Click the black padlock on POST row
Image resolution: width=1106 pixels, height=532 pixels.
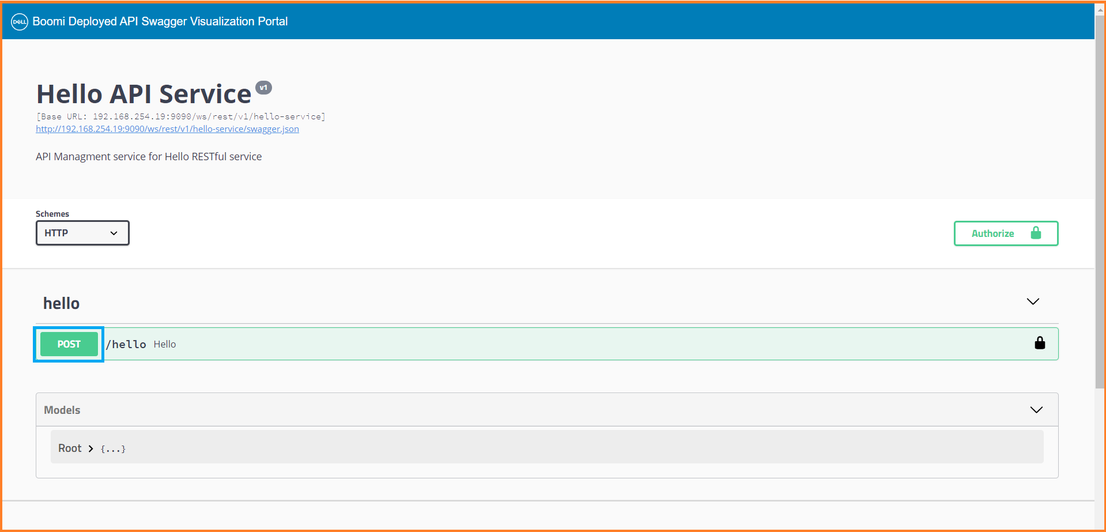tap(1040, 344)
